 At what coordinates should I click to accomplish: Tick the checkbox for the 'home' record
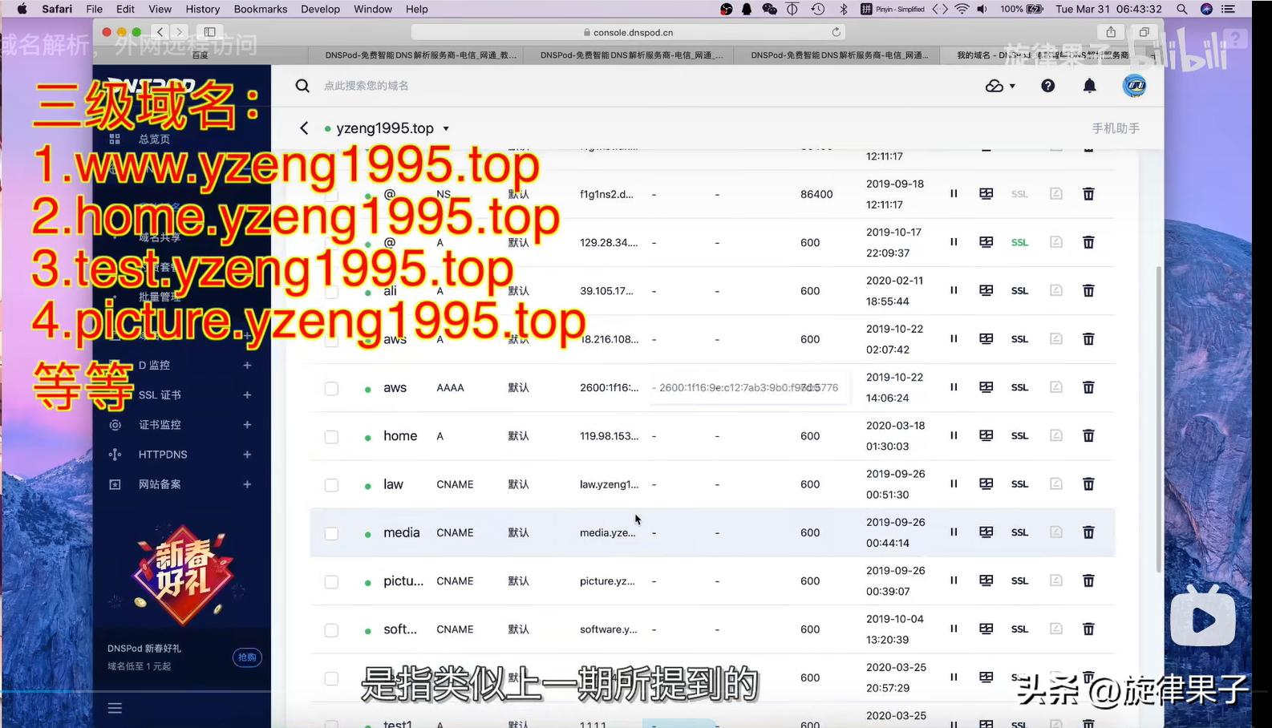[x=331, y=437]
